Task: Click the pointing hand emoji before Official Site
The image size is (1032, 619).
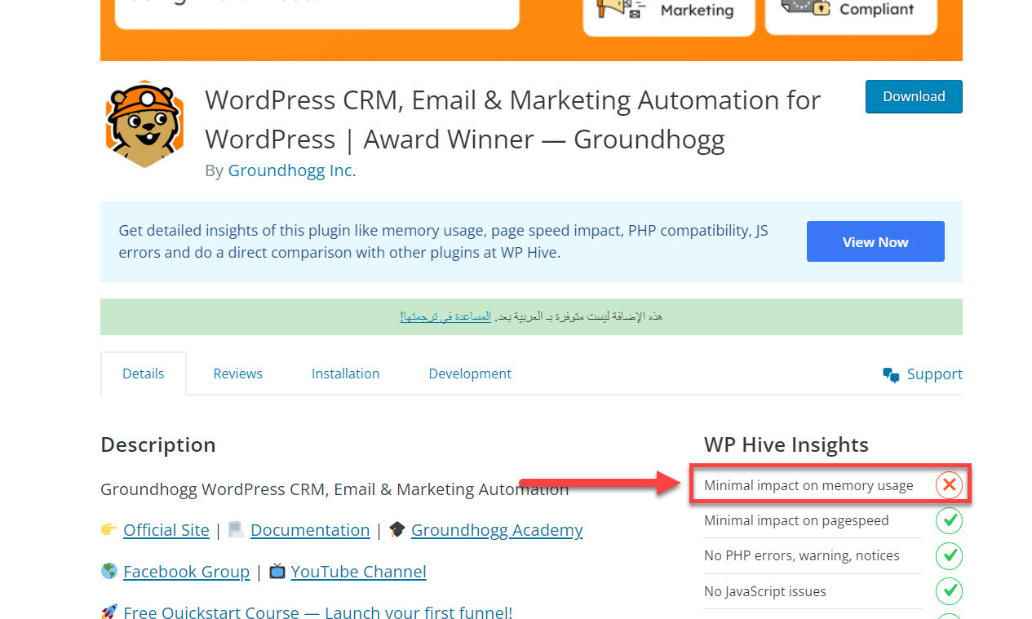Action: (x=109, y=530)
